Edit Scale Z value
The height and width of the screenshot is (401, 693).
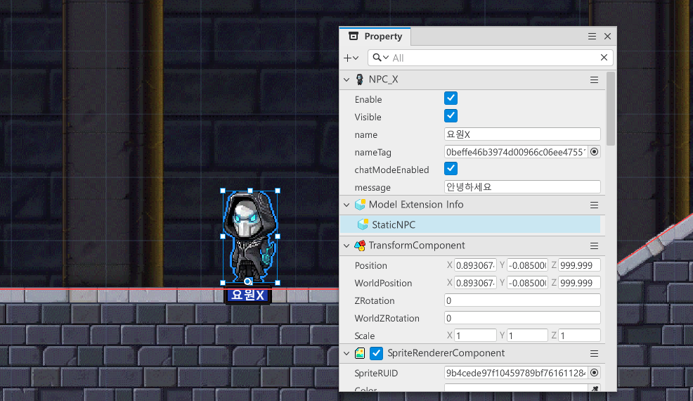pos(579,336)
